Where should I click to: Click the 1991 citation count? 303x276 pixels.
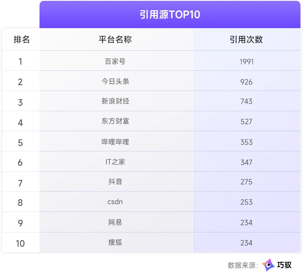click(247, 62)
